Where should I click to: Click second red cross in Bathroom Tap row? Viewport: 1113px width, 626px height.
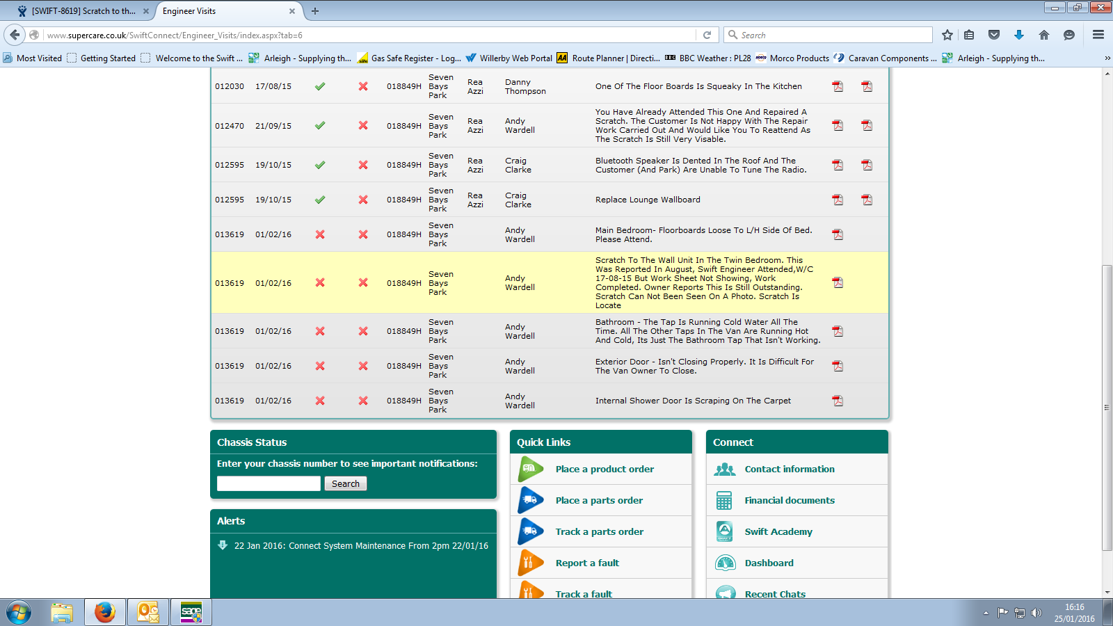click(x=363, y=331)
